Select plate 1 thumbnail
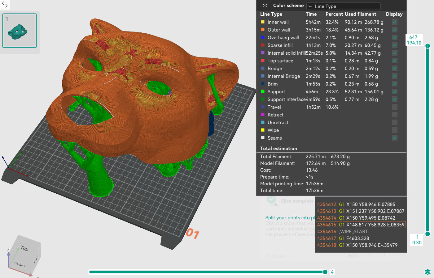Image resolution: width=434 pixels, height=278 pixels. click(x=20, y=31)
